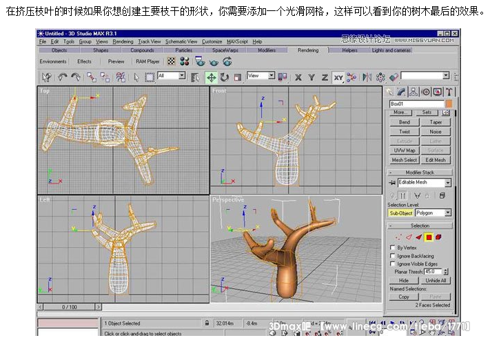Activate the Unlink Selection tool
This screenshot has width=490, height=338.
coord(105,77)
